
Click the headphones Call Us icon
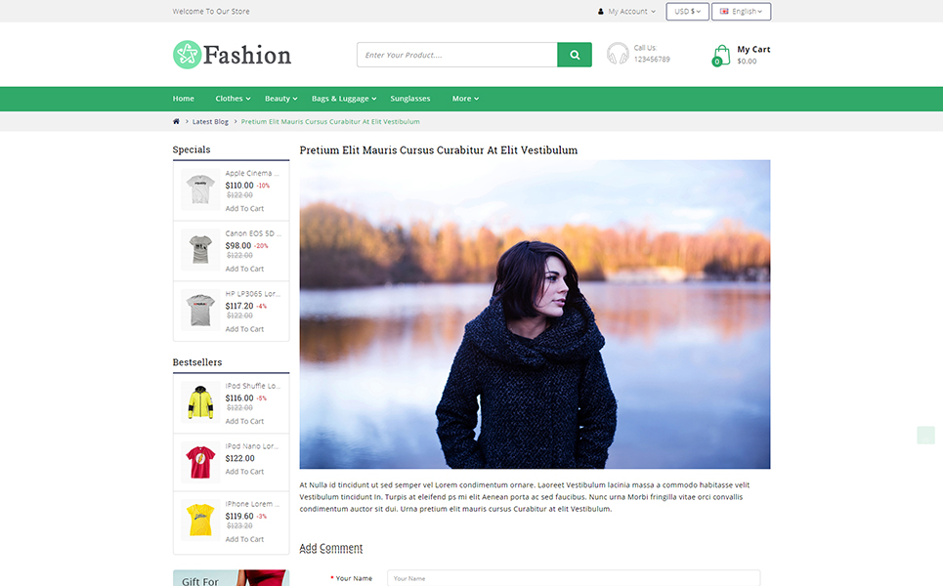tap(618, 54)
